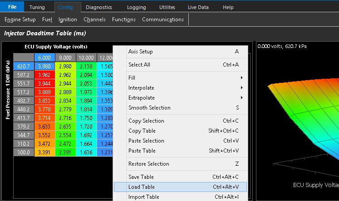This screenshot has width=339, height=201.
Task: Select cell with value 2.980
Action: point(65,66)
